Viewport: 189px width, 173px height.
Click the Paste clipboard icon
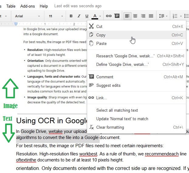91,43
